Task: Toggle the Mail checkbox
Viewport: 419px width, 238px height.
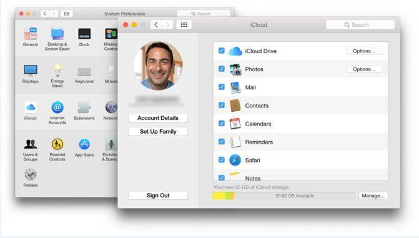Action: pyautogui.click(x=222, y=87)
